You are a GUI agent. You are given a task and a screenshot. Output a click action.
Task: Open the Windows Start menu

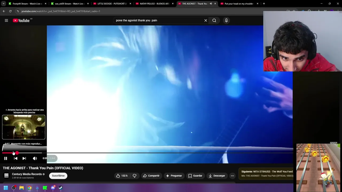click(x=6, y=188)
